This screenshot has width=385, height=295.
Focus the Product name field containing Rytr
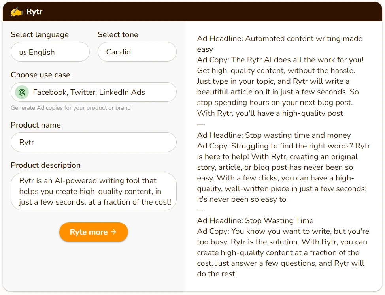click(94, 142)
